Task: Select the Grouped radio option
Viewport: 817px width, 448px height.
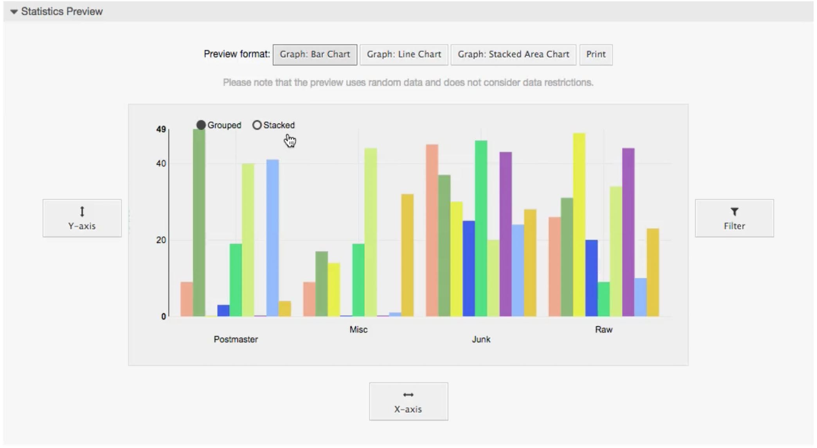Action: click(x=201, y=125)
